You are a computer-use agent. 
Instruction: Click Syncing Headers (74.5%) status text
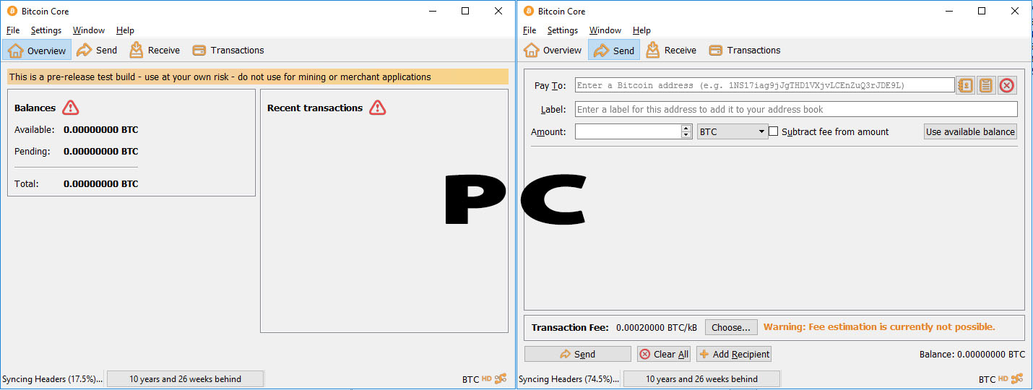569,378
